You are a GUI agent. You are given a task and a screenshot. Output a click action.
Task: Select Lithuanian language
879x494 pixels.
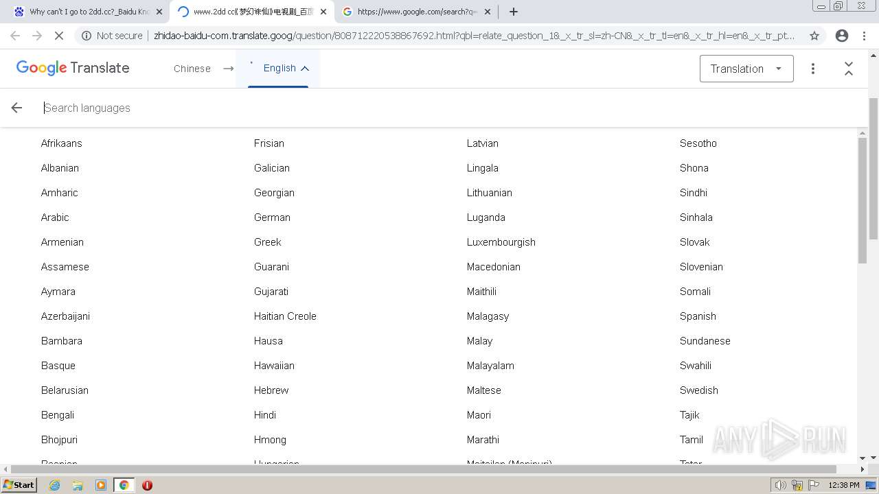click(490, 193)
